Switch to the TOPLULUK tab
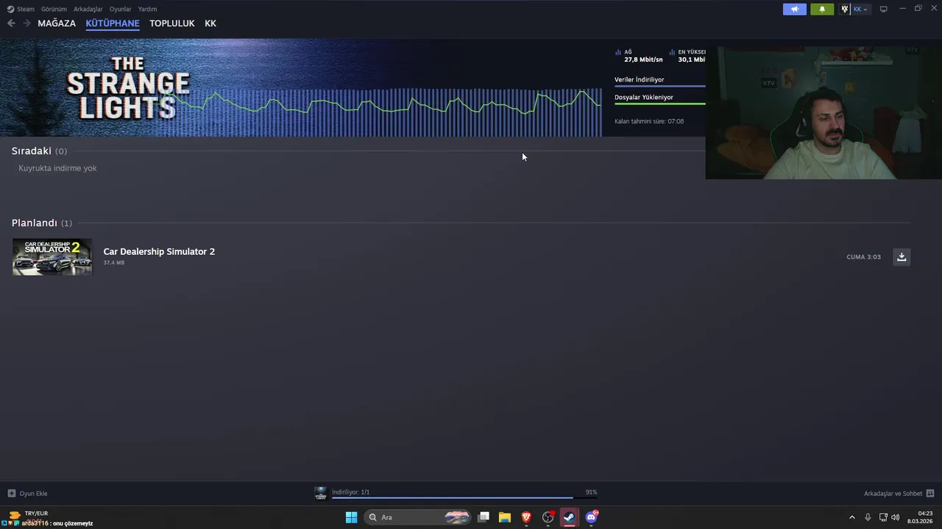This screenshot has width=942, height=529. coord(172,24)
